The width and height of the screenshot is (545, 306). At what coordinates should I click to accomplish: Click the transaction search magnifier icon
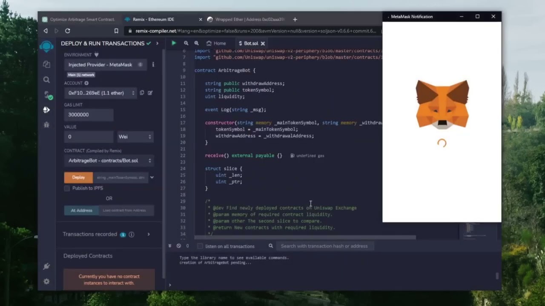(270, 246)
